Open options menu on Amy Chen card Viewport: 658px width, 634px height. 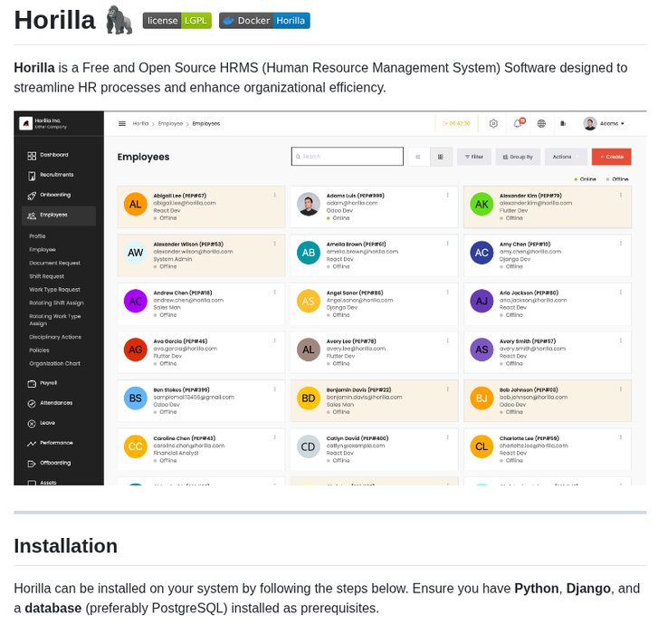[621, 244]
